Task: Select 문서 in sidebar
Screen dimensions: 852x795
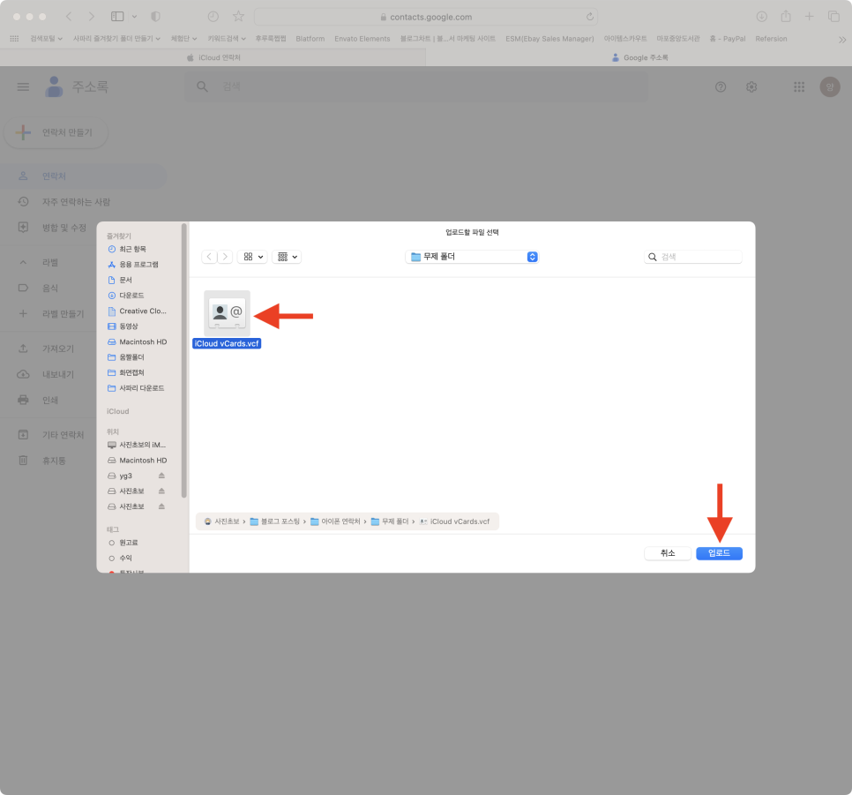Action: coord(120,280)
